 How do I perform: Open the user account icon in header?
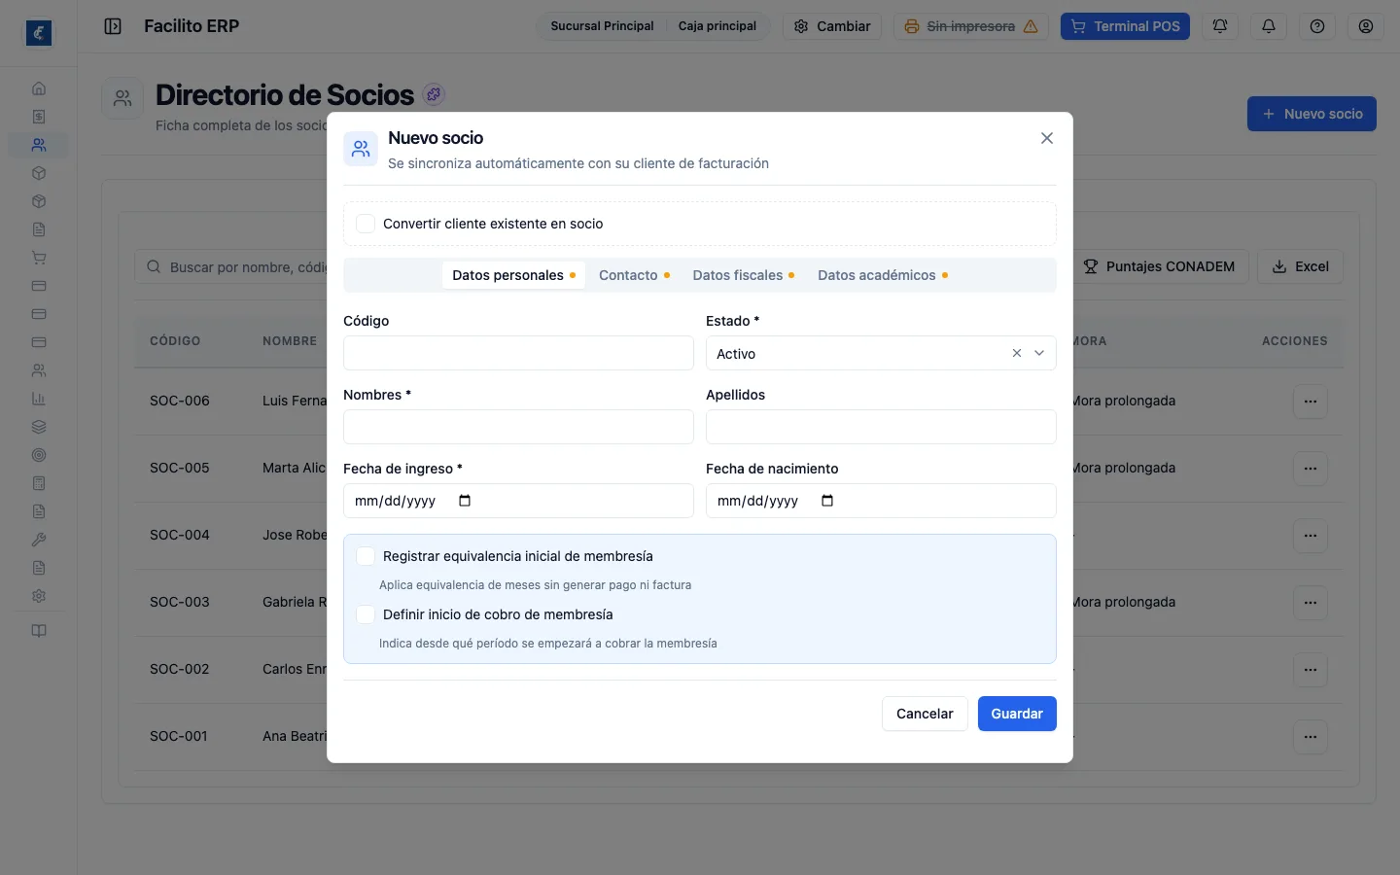click(1366, 26)
